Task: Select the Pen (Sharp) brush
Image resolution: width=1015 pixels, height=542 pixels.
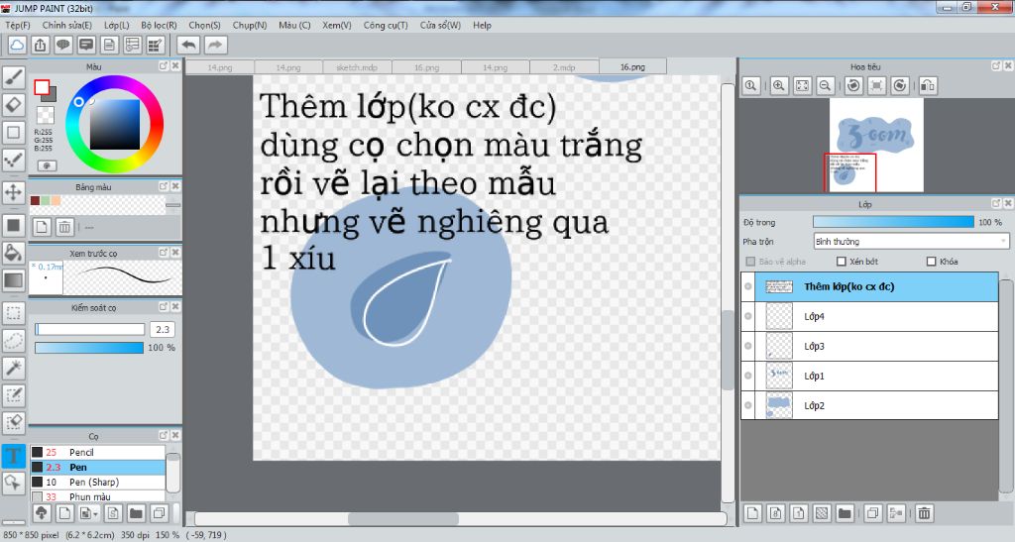Action: click(x=98, y=482)
